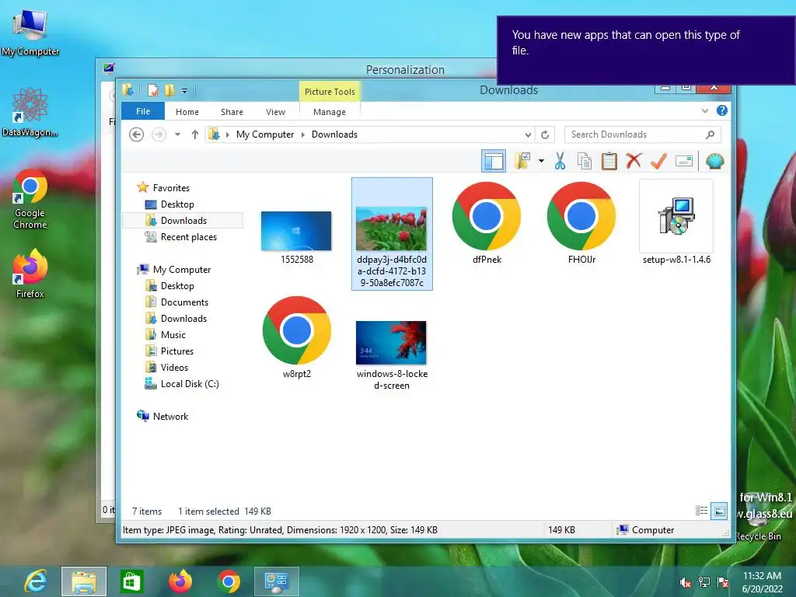
Task: Select My Computer in the navigation tree
Action: click(182, 270)
